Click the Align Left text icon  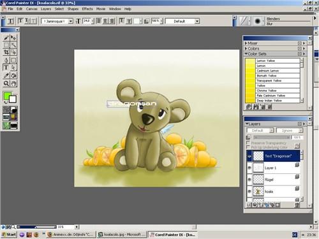pos(99,21)
